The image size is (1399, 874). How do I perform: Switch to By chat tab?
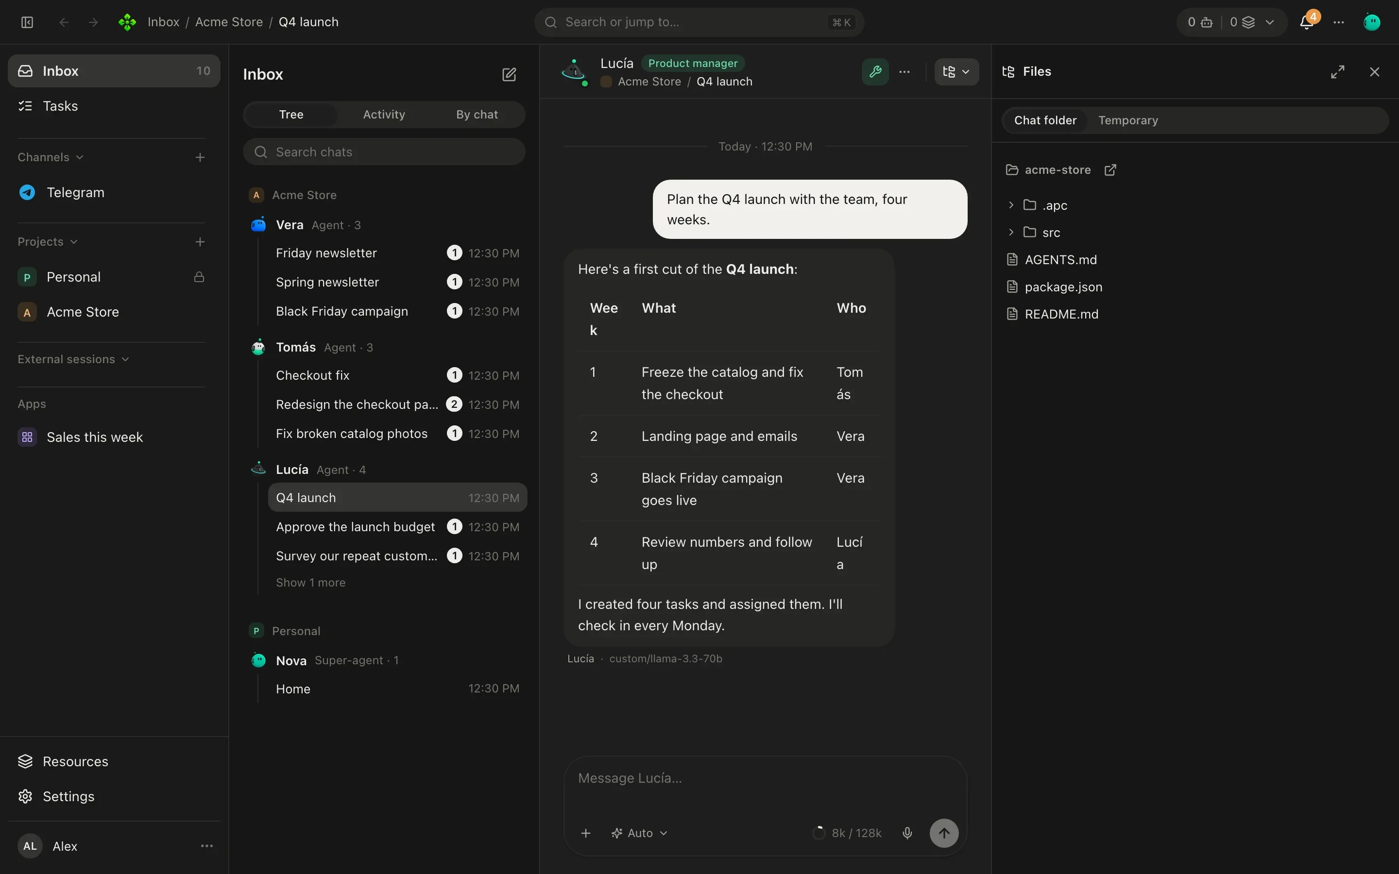tap(477, 115)
